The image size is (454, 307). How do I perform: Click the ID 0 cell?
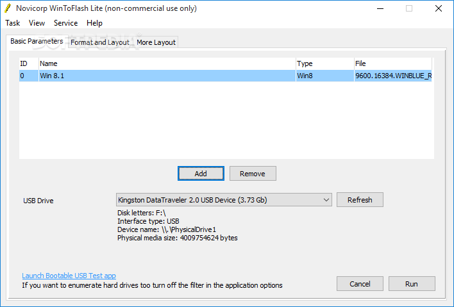pyautogui.click(x=29, y=76)
